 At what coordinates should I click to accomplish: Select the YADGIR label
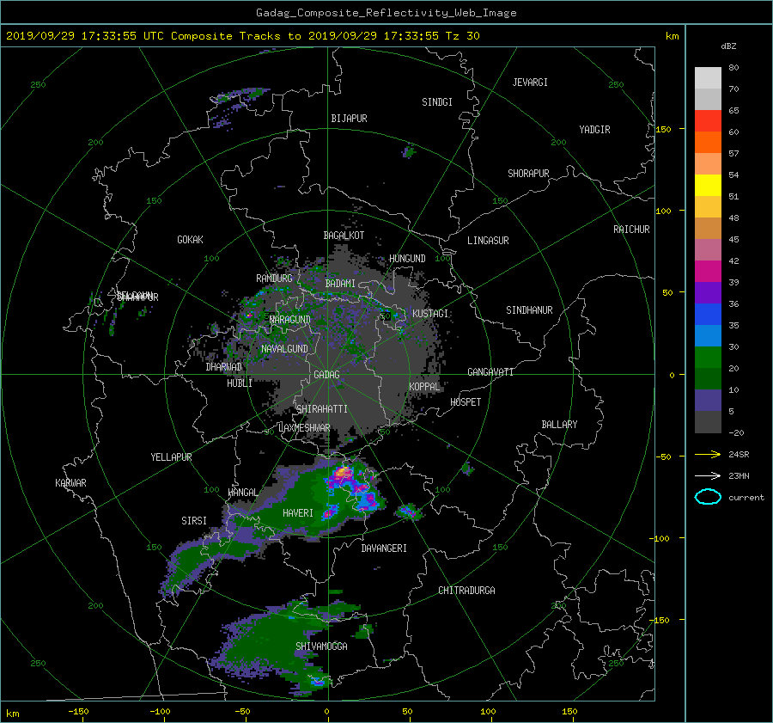click(x=594, y=130)
